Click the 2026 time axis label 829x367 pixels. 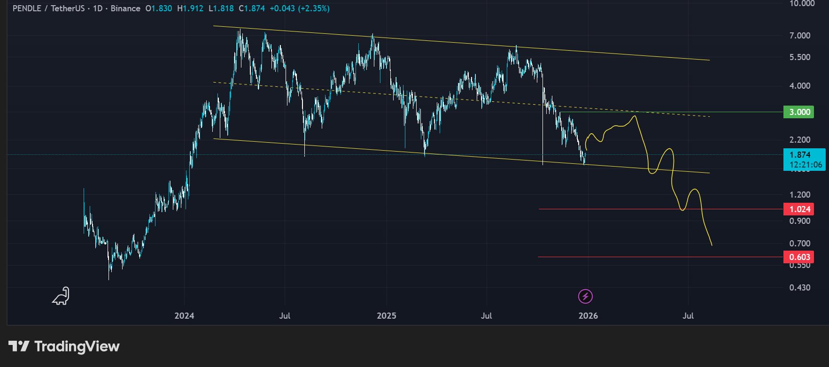click(x=588, y=316)
